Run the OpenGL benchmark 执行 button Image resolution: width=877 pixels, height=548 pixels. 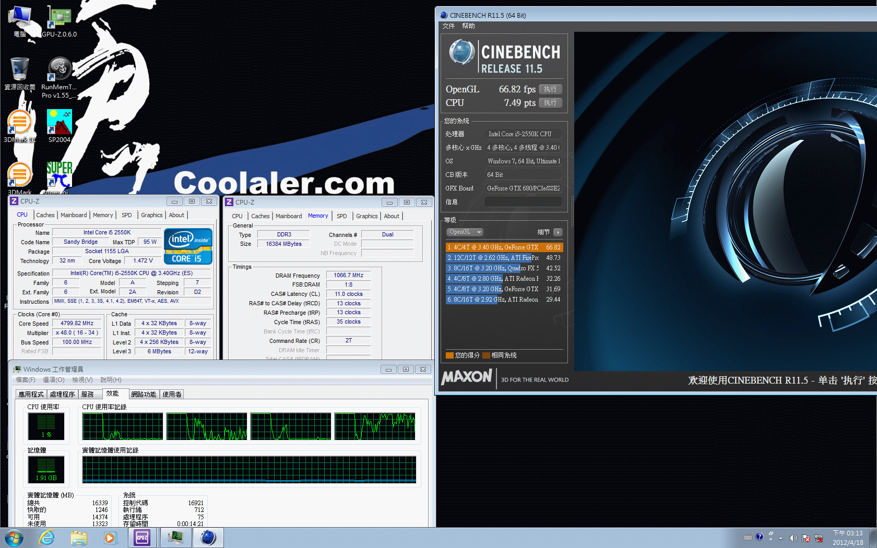pos(550,89)
